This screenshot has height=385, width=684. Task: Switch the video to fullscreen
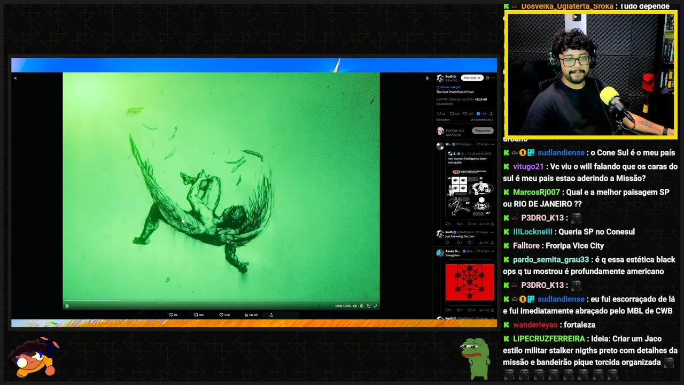point(376,306)
